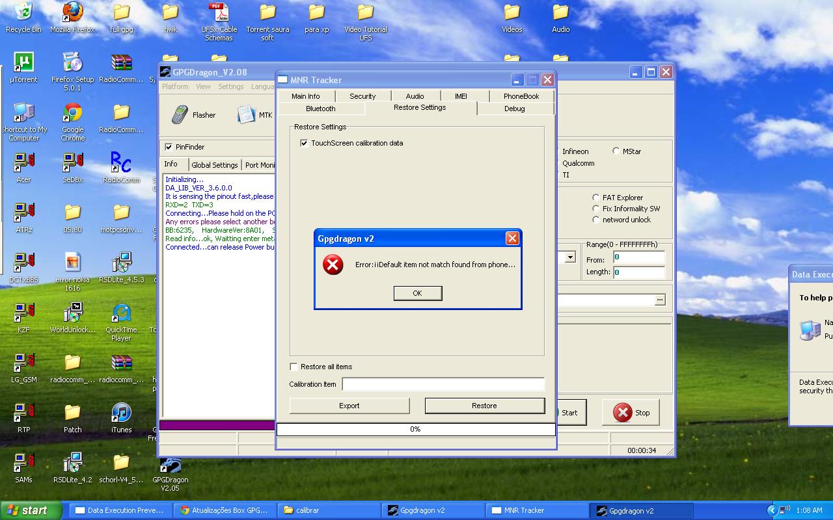Open the dropdown arrow beside Range fields
The image size is (833, 520).
pyautogui.click(x=570, y=257)
